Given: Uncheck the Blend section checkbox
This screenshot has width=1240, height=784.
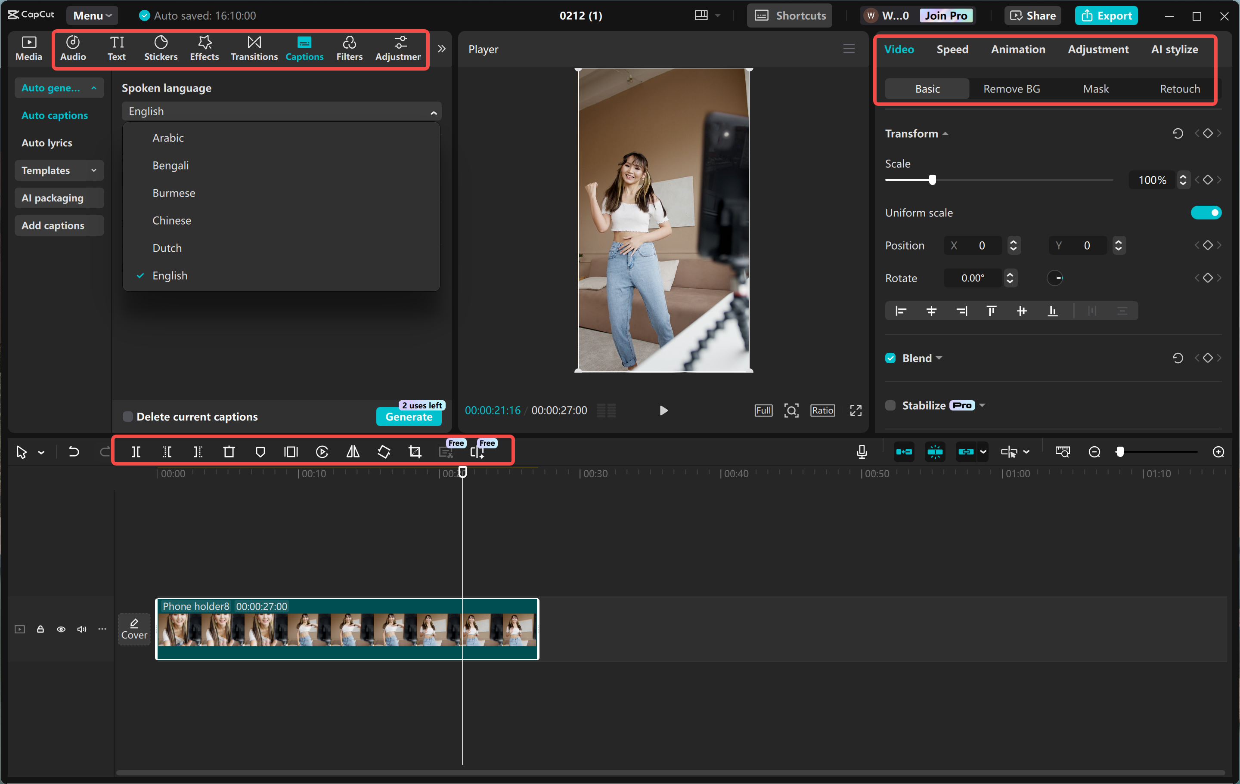Looking at the screenshot, I should tap(890, 358).
